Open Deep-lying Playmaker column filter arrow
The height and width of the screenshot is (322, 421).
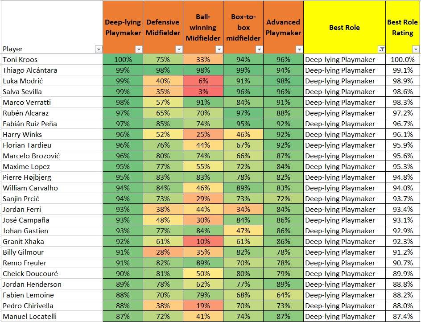click(139, 49)
